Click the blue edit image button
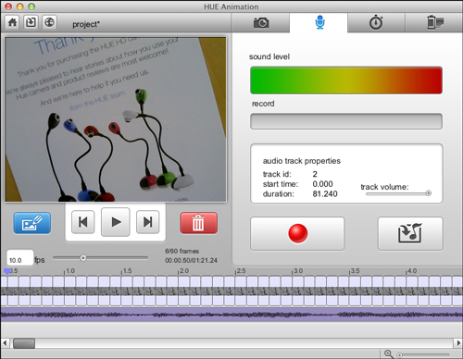This screenshot has width=463, height=359. click(x=32, y=223)
